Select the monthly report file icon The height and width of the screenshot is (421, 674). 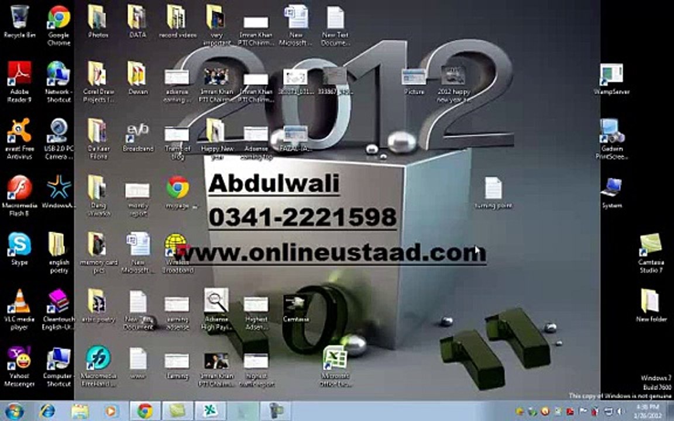pos(137,199)
